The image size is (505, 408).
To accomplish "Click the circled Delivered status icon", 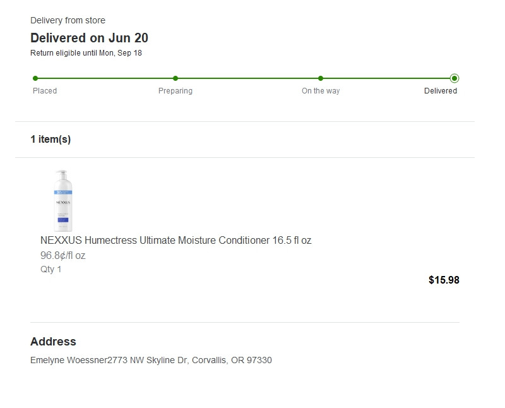I will pos(454,78).
